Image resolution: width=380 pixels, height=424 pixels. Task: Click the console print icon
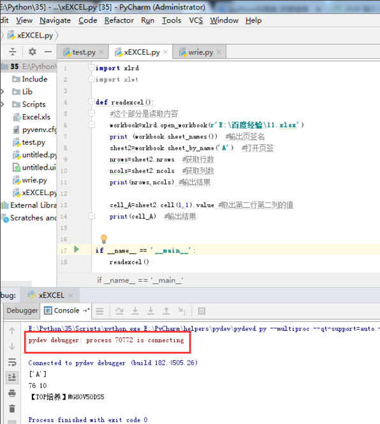pos(12,393)
